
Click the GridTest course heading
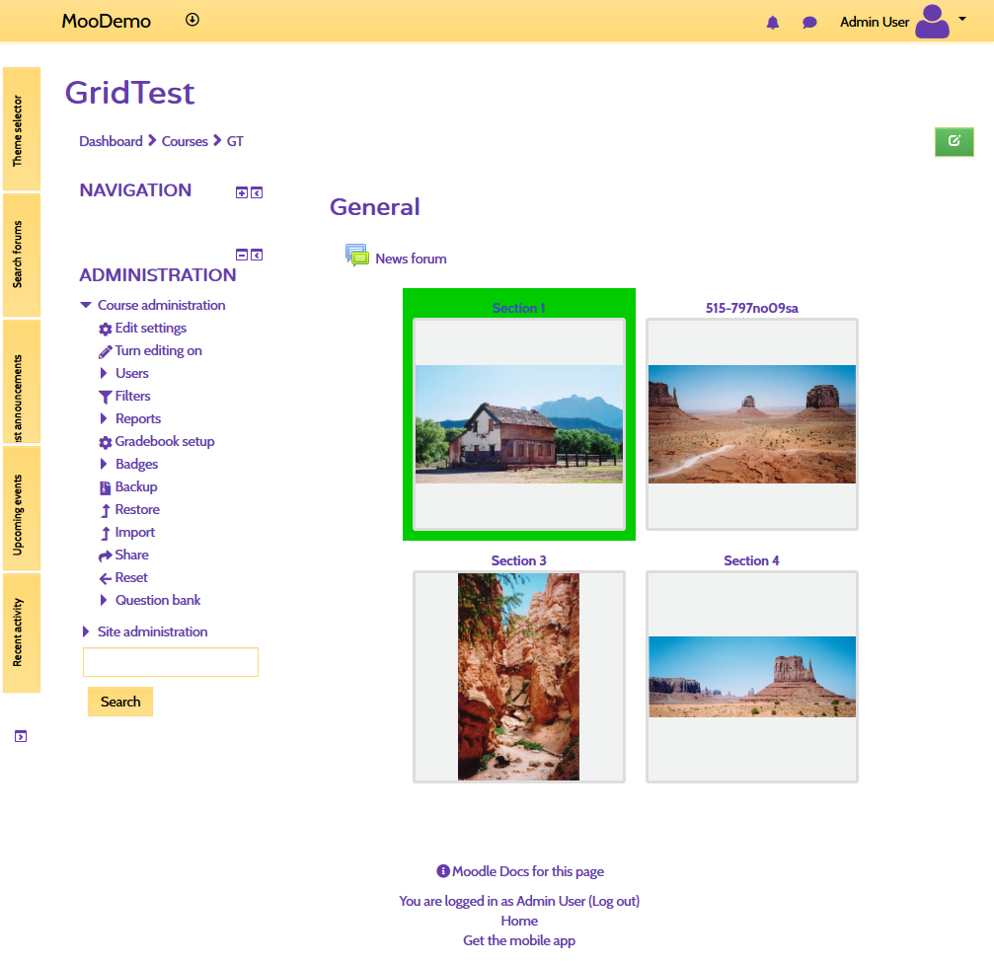(130, 93)
